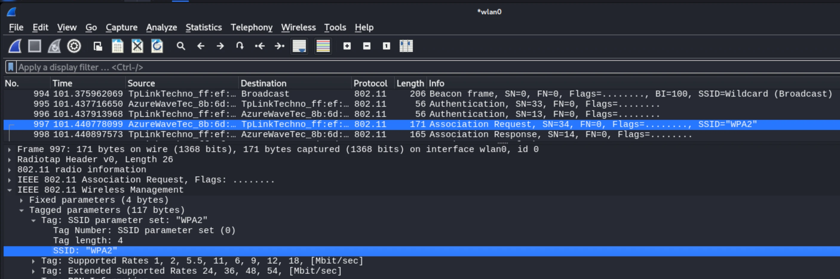
Task: Sort packets by Source column
Action: [182, 83]
